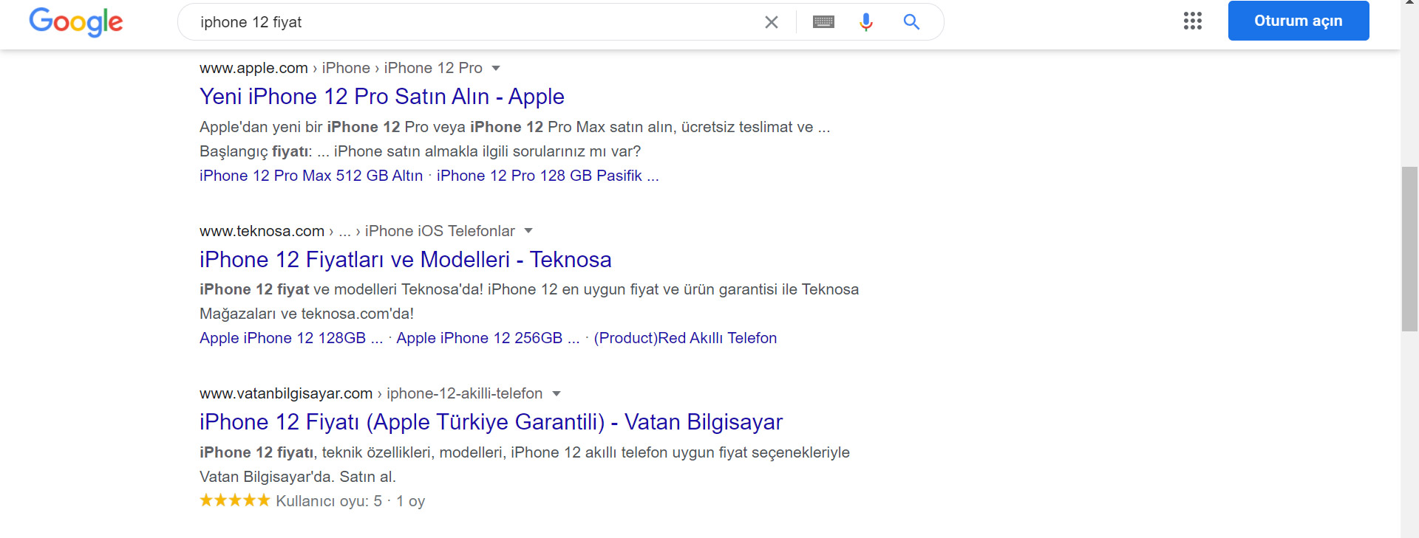1419x538 pixels.
Task: Open the vatanbilgisayar.com result options arrow
Action: click(x=557, y=393)
